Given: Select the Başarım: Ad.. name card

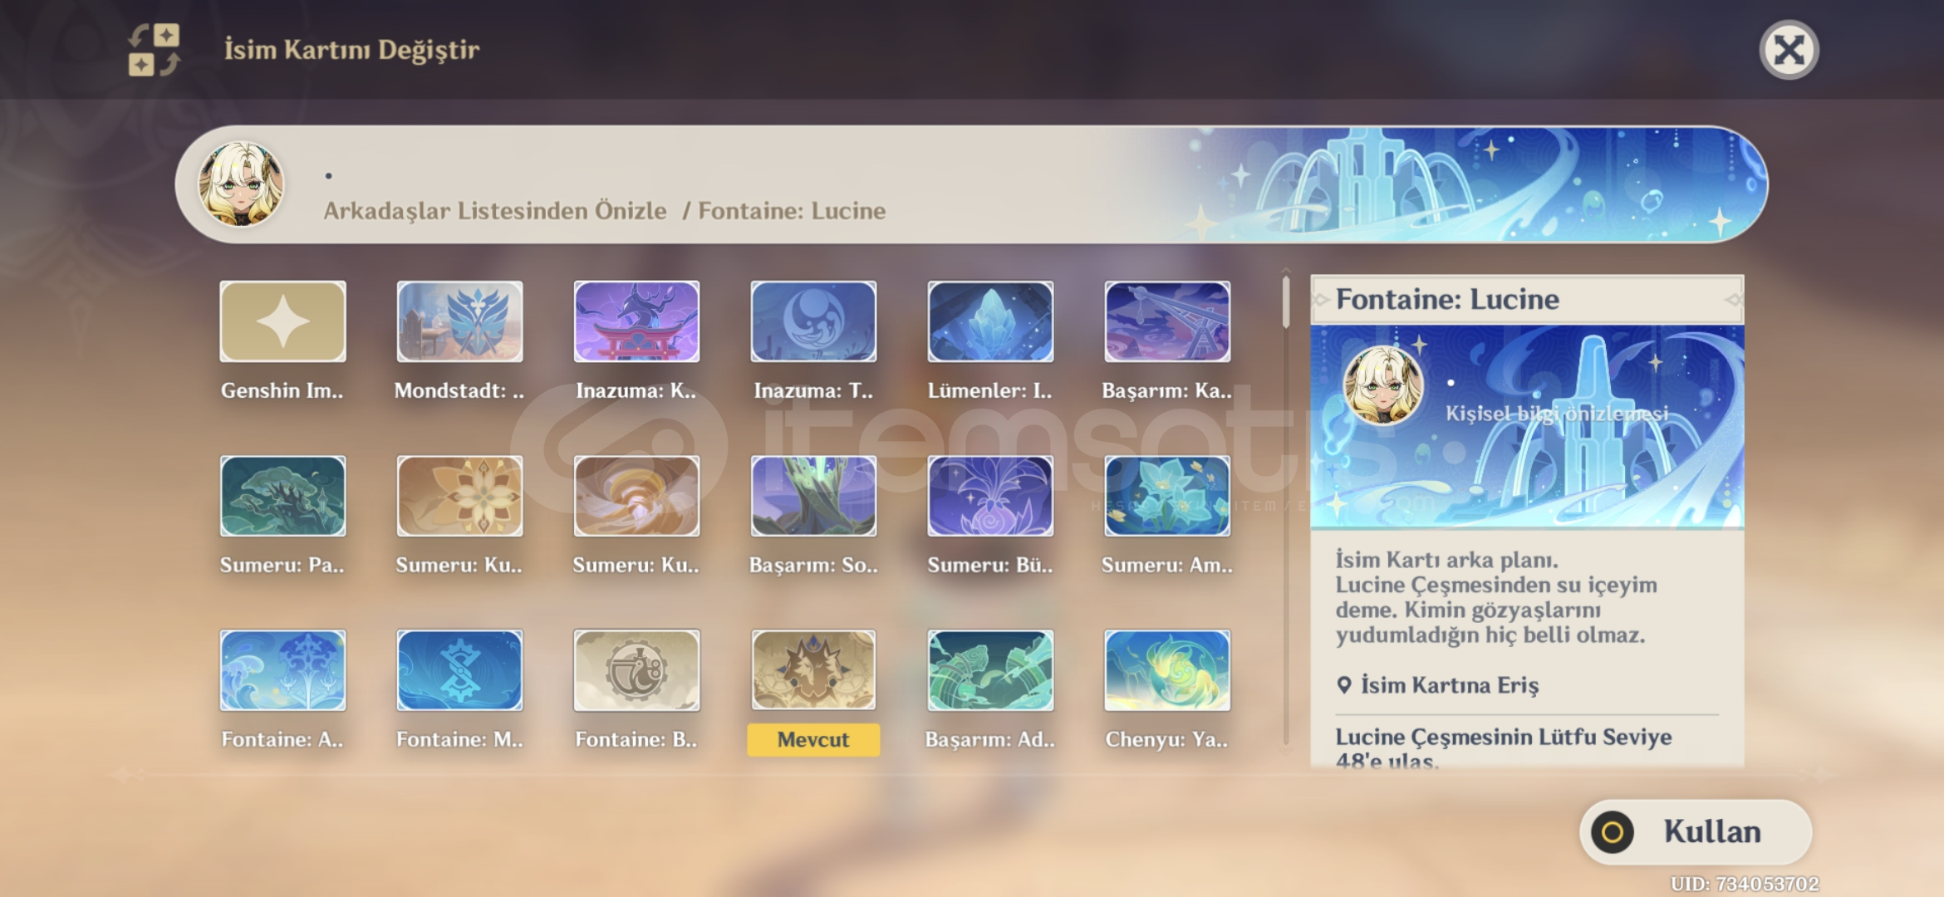Looking at the screenshot, I should point(990,670).
